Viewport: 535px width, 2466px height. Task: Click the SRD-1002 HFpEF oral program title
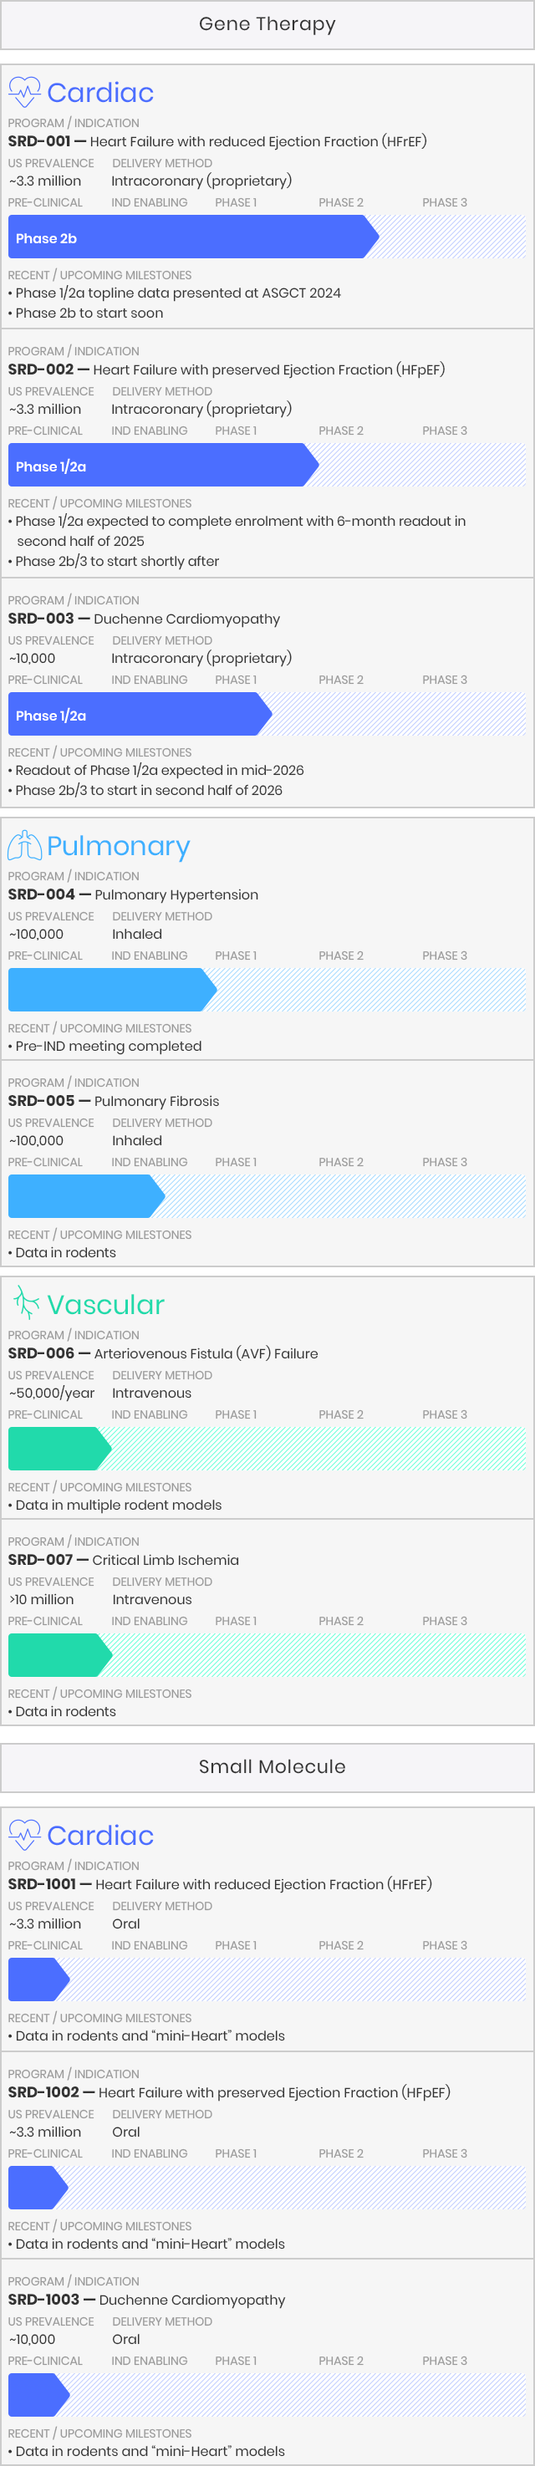tap(229, 2092)
